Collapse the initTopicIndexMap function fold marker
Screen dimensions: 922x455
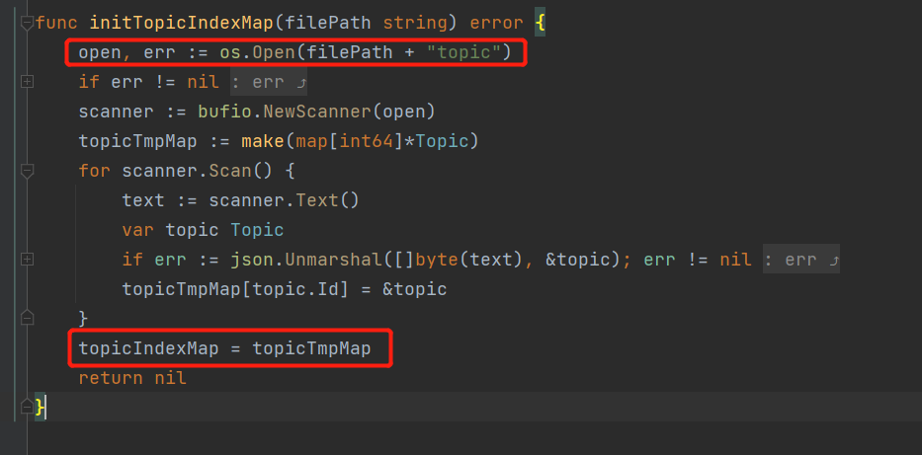[x=27, y=22]
